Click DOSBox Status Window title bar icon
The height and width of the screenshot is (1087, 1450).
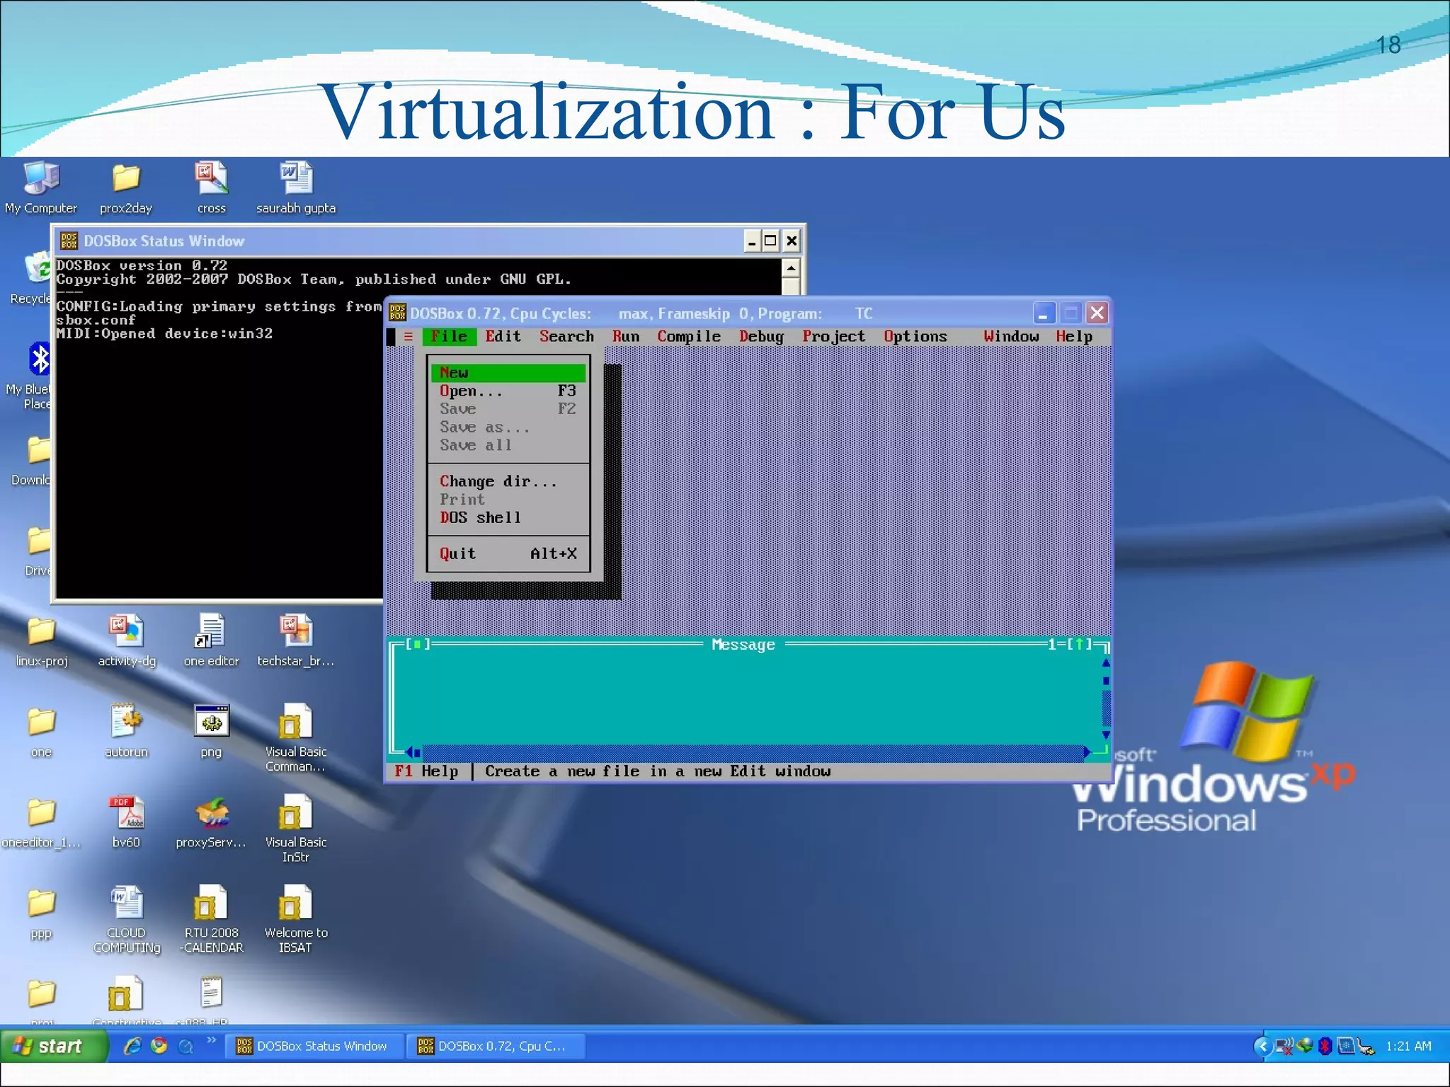tap(69, 241)
